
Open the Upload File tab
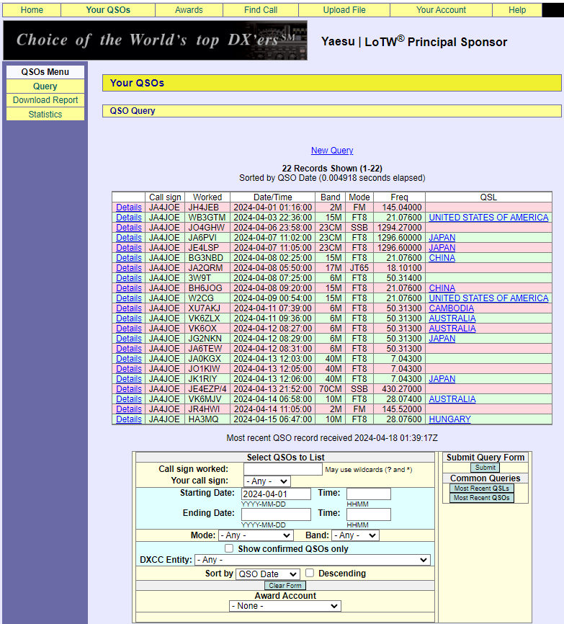coord(344,10)
